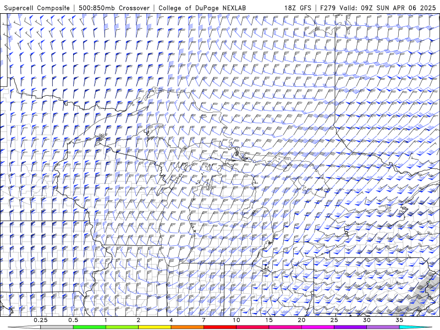Click the 'College of DuPage NEXLAB' text

click(x=202, y=8)
